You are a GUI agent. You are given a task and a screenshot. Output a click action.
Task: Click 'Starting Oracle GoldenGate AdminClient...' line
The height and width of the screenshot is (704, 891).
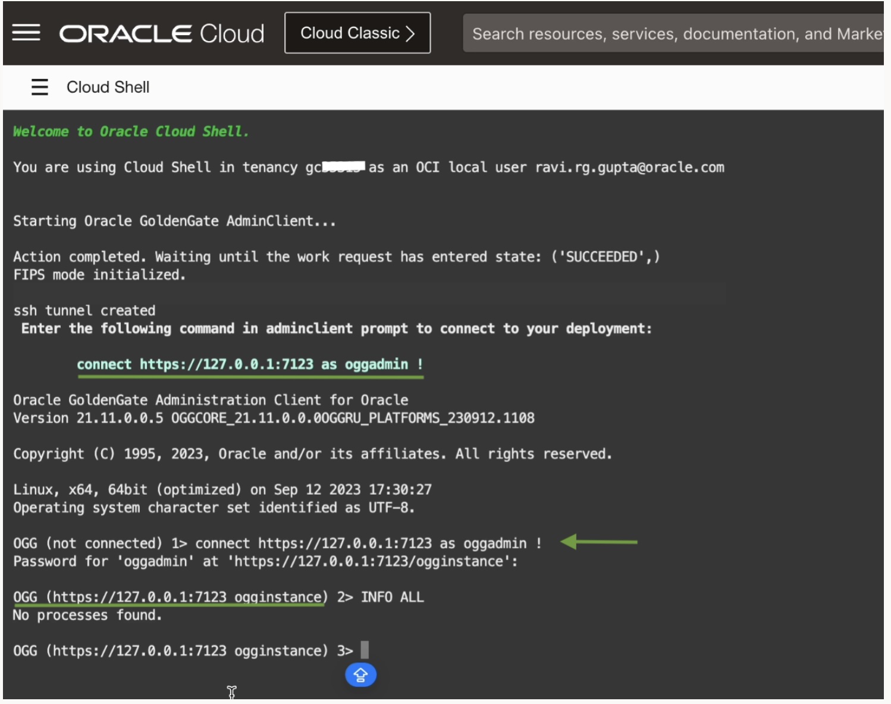pos(174,221)
